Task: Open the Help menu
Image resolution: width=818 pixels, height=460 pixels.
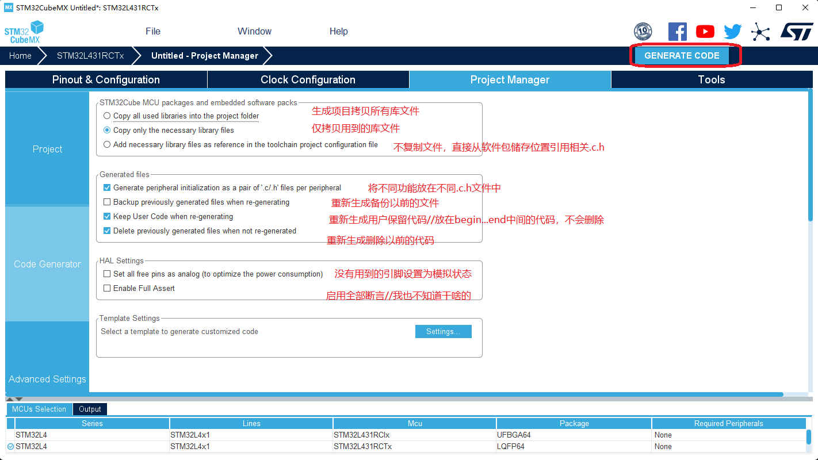Action: click(339, 31)
